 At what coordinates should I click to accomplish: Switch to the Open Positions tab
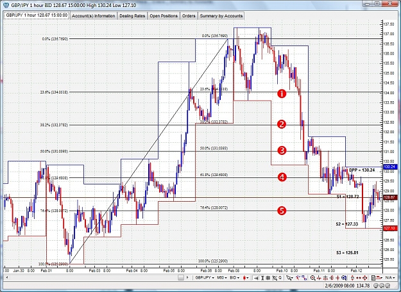point(164,16)
